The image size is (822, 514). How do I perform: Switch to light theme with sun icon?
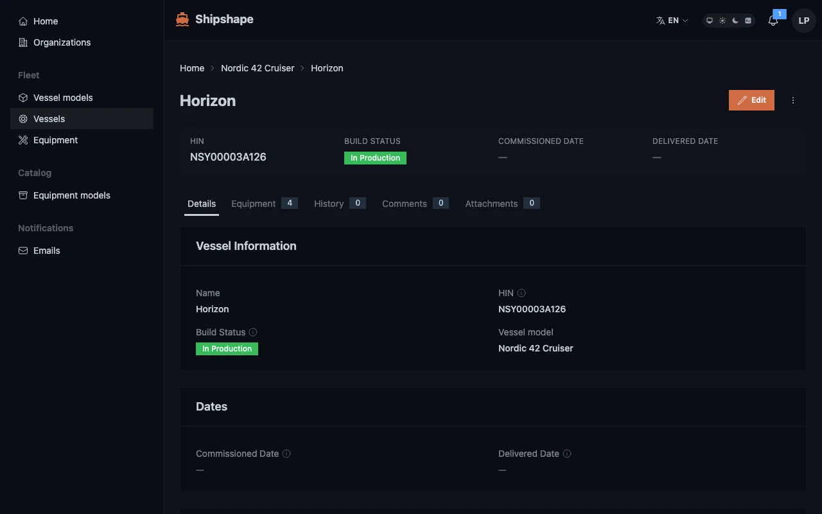click(722, 21)
